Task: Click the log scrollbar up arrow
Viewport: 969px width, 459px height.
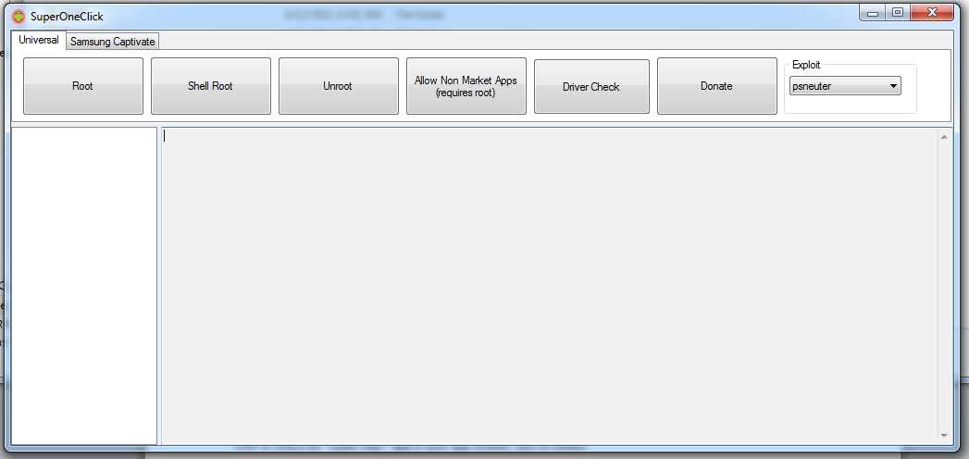Action: pos(944,137)
